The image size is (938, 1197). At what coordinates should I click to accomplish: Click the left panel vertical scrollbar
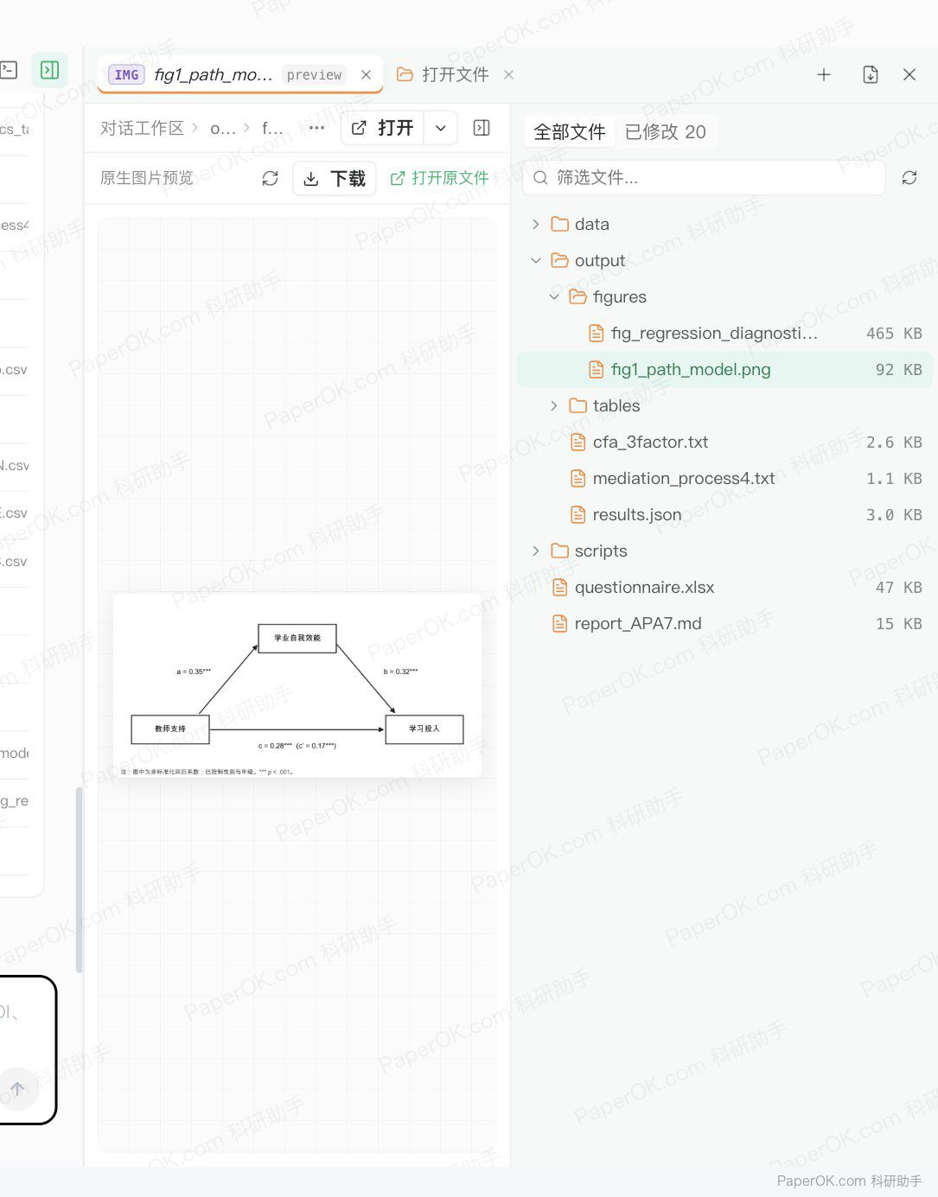point(79,879)
